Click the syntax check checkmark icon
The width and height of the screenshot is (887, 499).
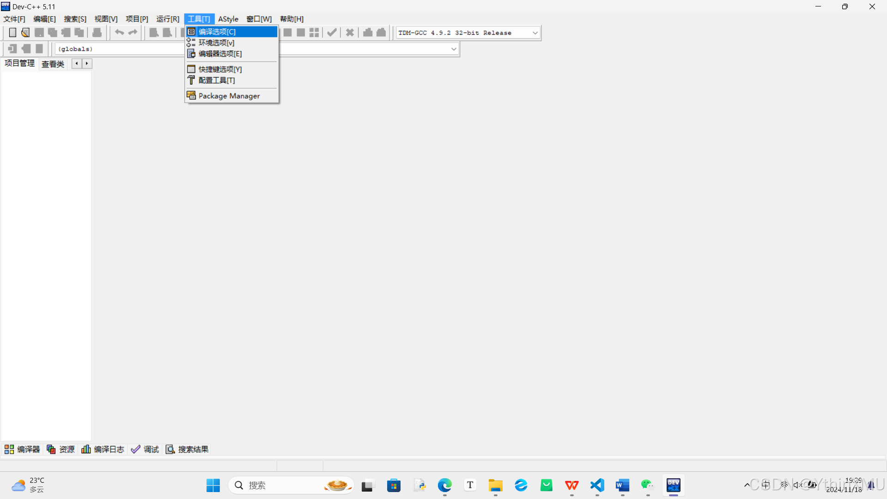point(332,32)
